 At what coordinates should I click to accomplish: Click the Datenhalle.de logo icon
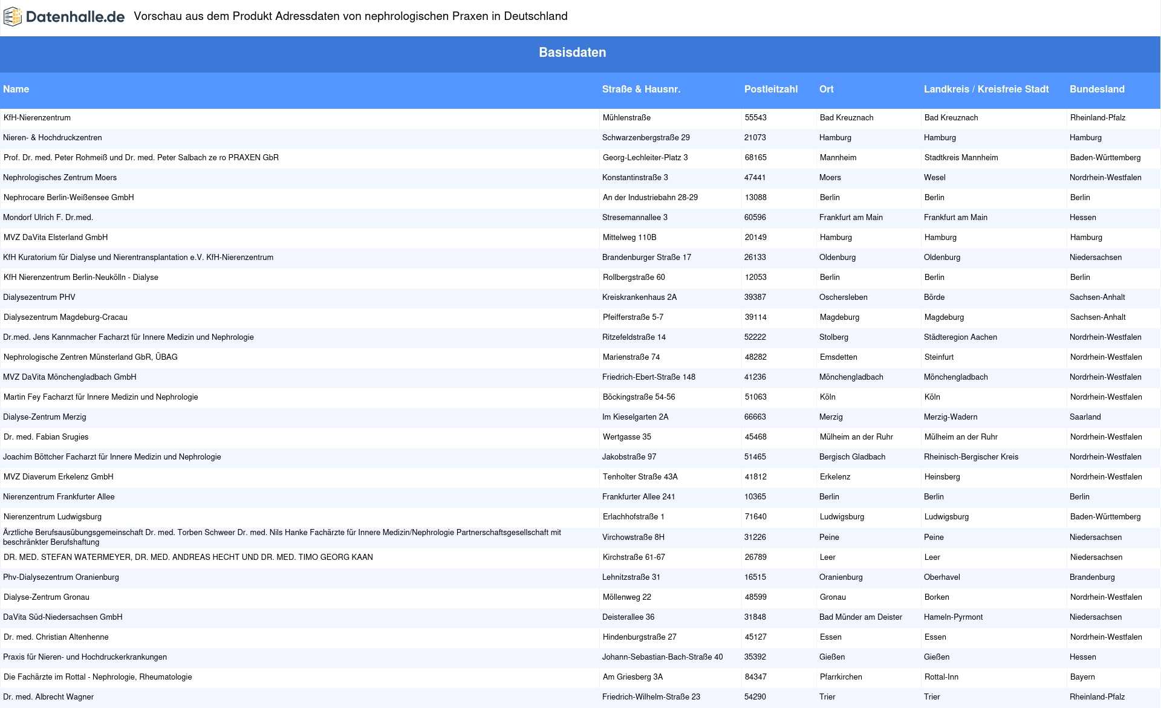click(13, 17)
